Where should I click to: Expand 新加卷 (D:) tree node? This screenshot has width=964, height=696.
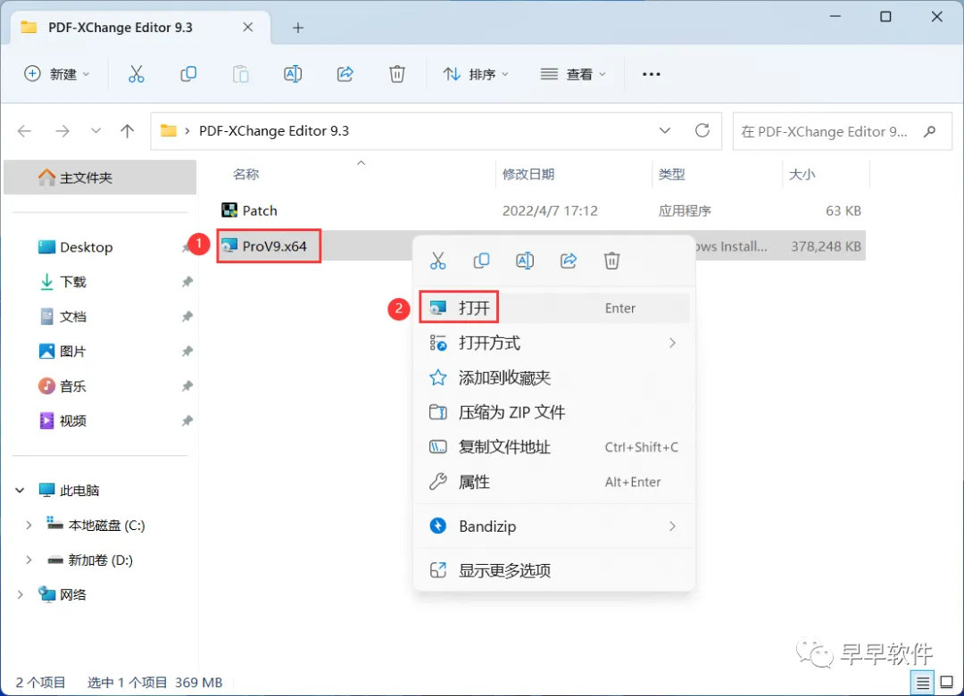(29, 560)
